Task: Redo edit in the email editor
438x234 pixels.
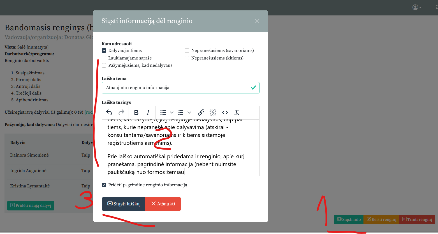Action: [x=121, y=113]
